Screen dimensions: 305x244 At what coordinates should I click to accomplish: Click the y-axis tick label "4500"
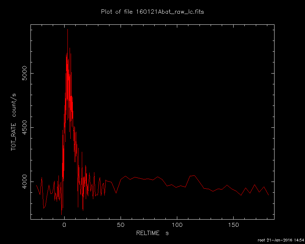[x=25, y=127]
